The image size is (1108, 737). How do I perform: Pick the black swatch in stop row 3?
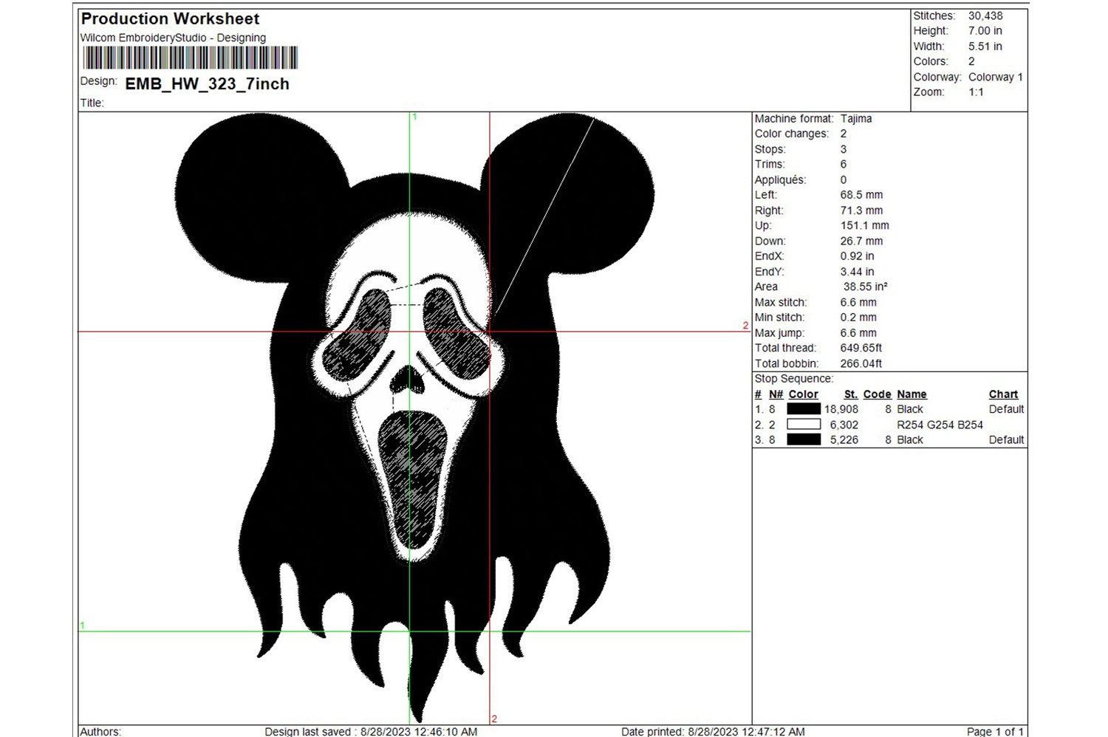804,439
